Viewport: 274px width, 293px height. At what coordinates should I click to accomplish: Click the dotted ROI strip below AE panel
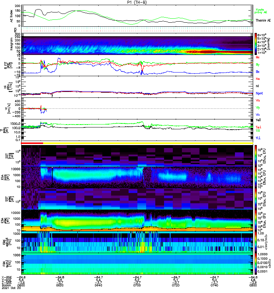137,29
